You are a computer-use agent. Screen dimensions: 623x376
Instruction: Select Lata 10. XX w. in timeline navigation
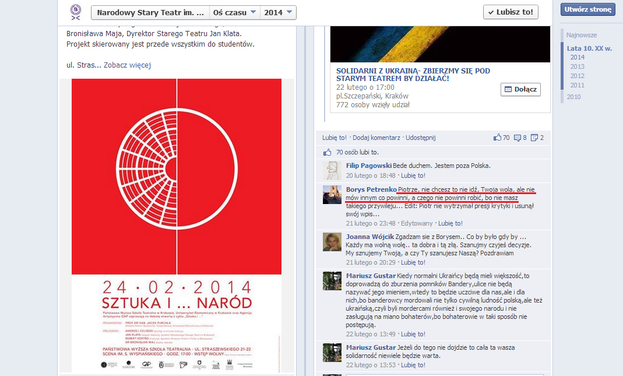pyautogui.click(x=589, y=48)
